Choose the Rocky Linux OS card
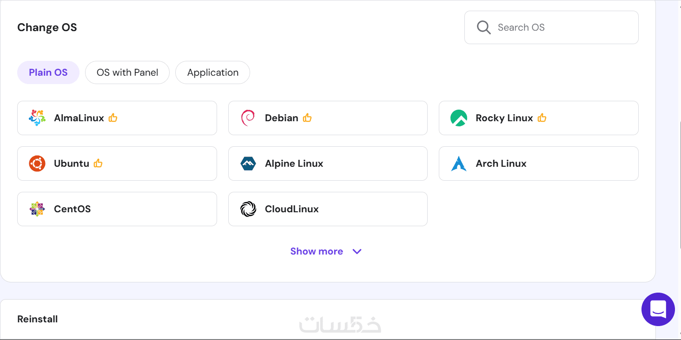The image size is (681, 340). [539, 118]
